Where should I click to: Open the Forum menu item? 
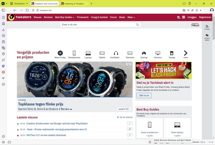113,17
